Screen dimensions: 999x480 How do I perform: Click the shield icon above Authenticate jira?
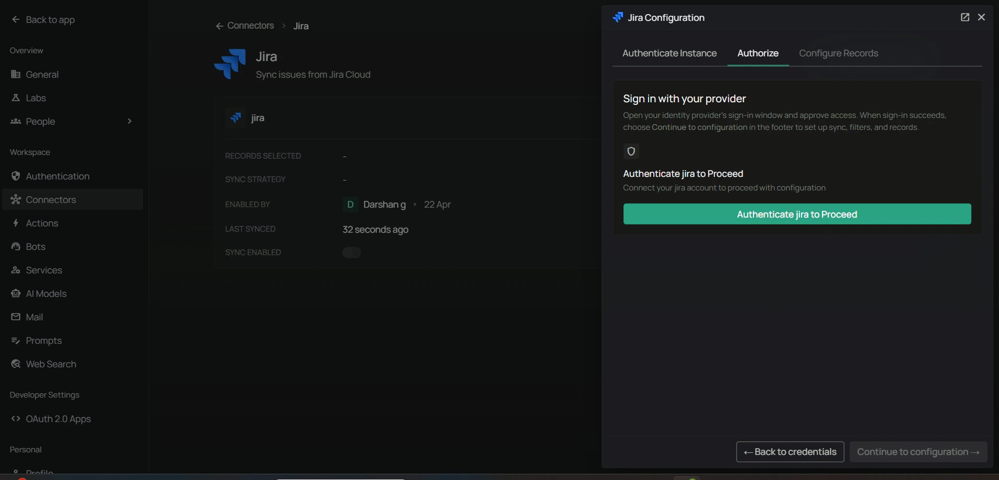pyautogui.click(x=631, y=151)
